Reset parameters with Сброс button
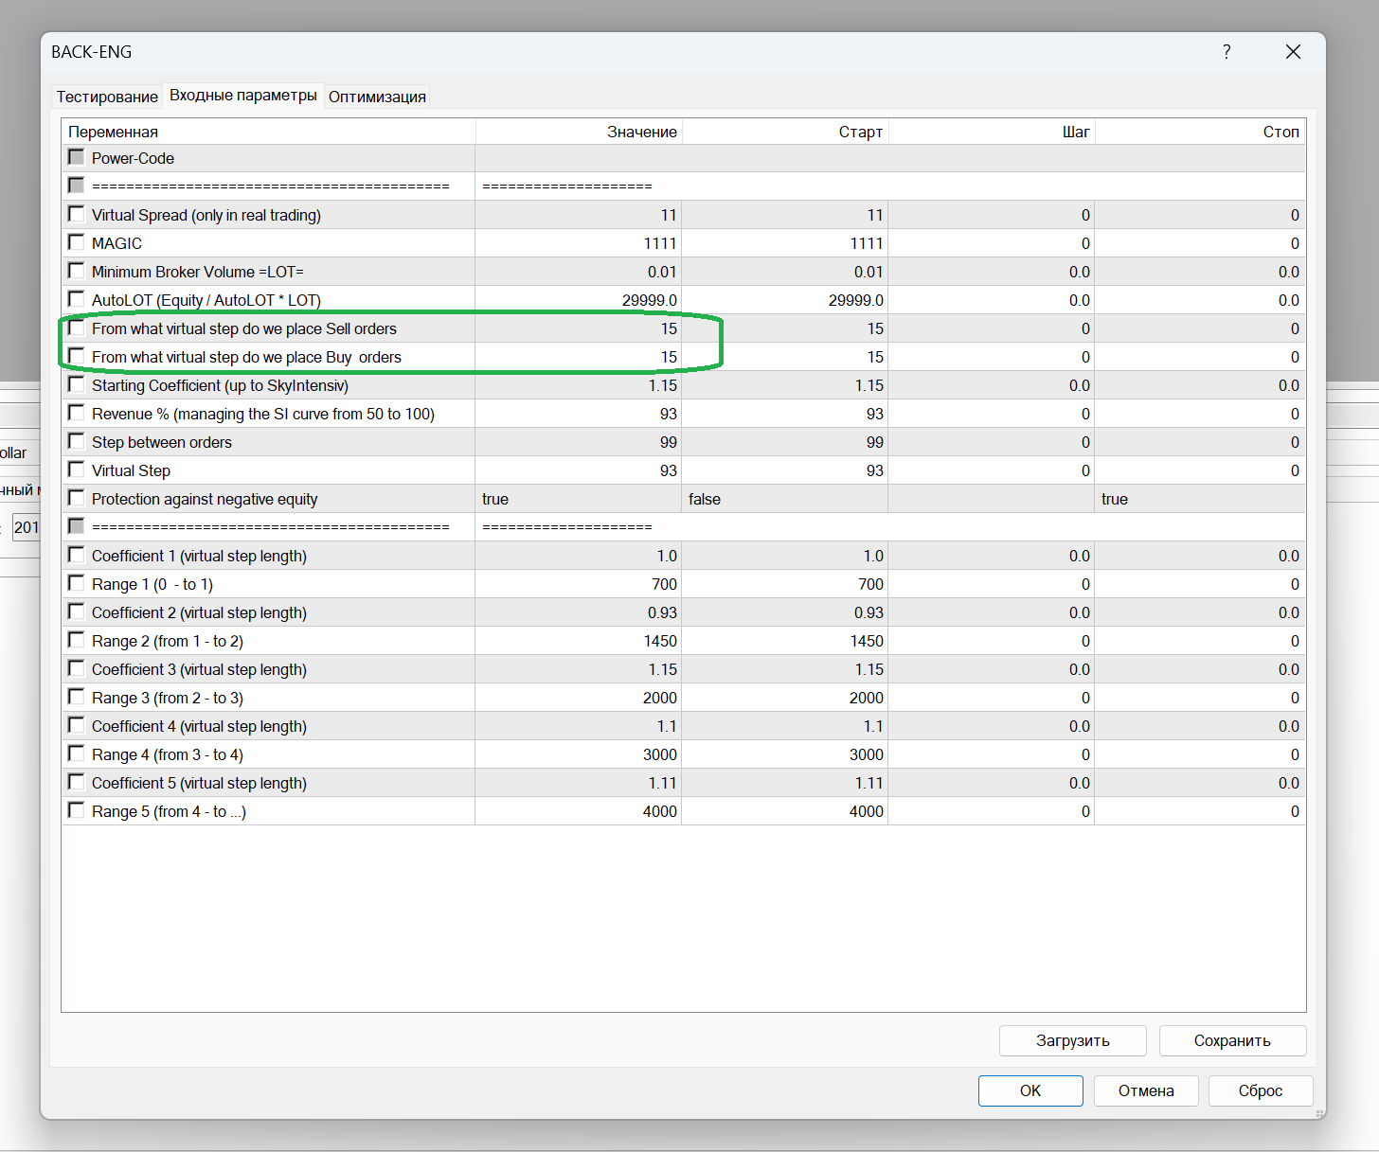The image size is (1379, 1152). point(1261,1090)
